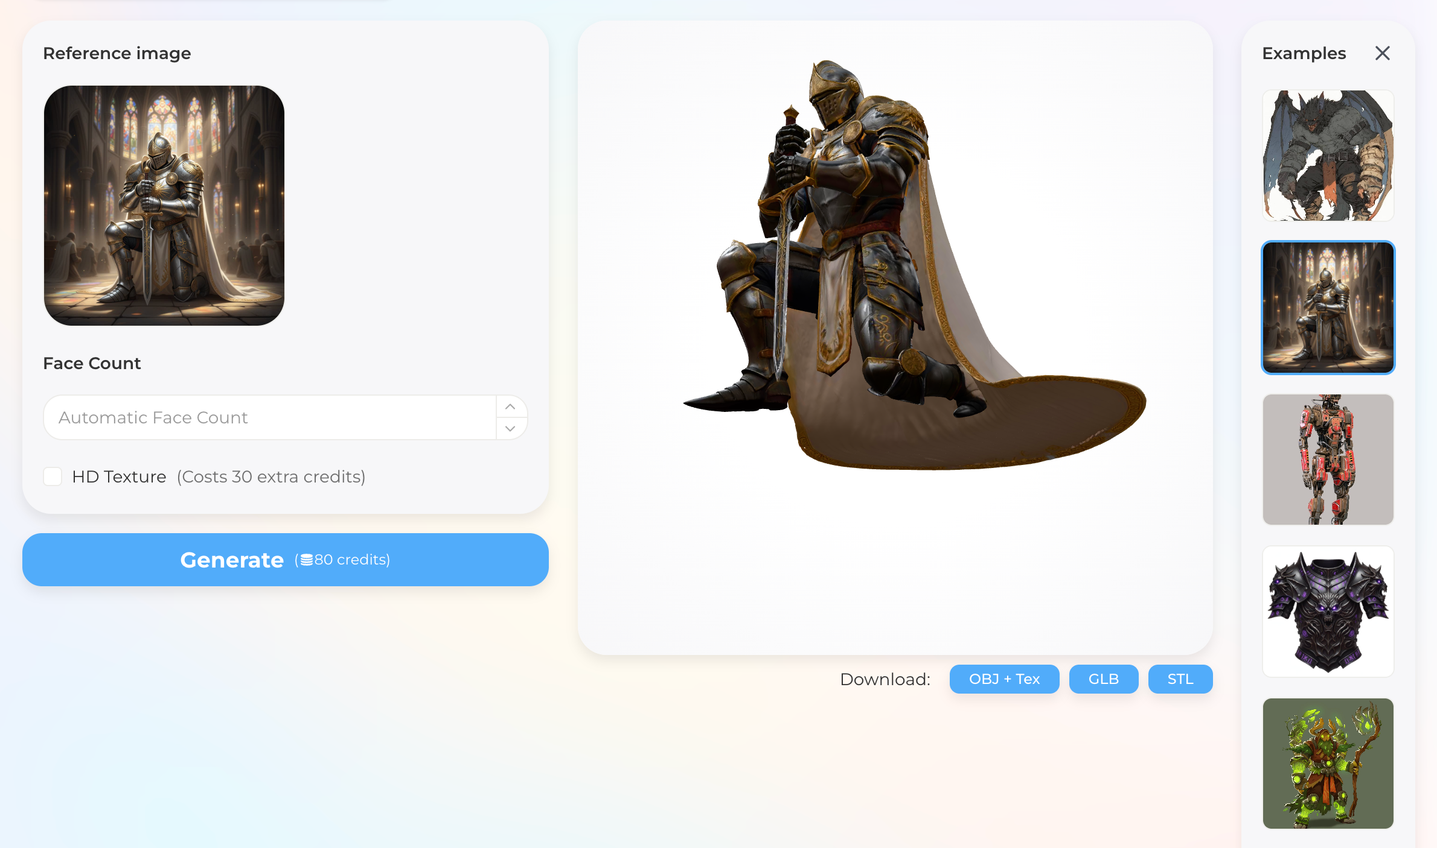This screenshot has width=1437, height=848.
Task: Select the highlighted kneeling knight example
Action: (x=1328, y=308)
